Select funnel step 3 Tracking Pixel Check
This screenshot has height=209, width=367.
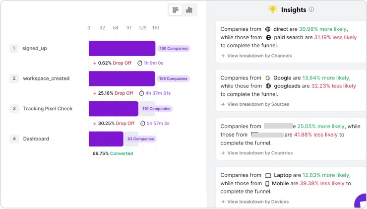point(48,109)
